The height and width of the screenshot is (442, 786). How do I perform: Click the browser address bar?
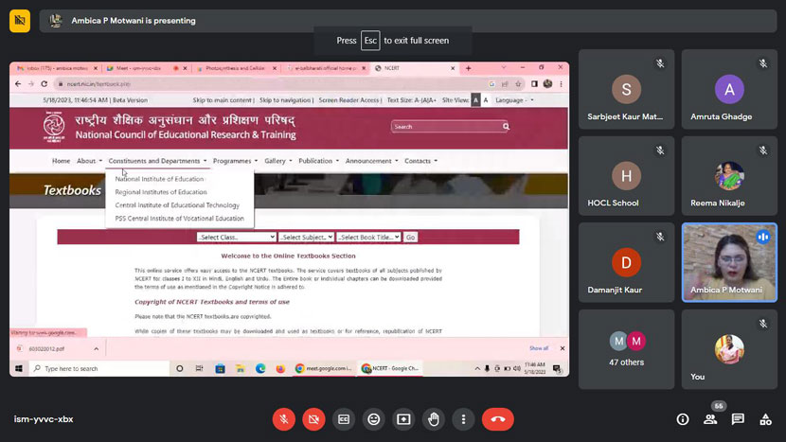click(x=271, y=83)
